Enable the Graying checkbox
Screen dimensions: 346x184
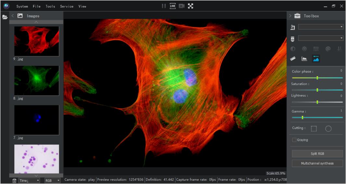(x=294, y=140)
